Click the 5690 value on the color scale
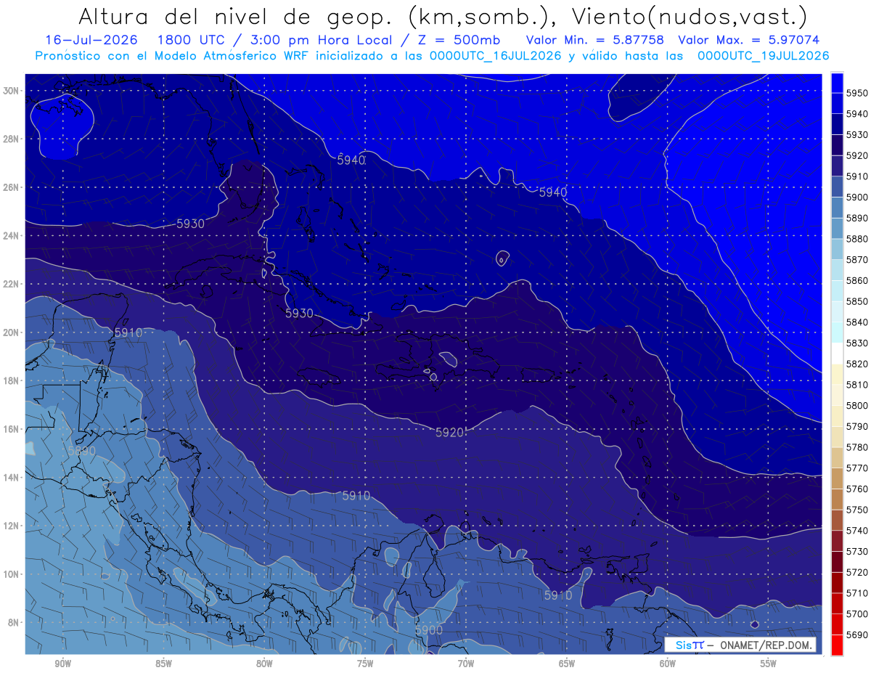This screenshot has width=871, height=673. [857, 635]
